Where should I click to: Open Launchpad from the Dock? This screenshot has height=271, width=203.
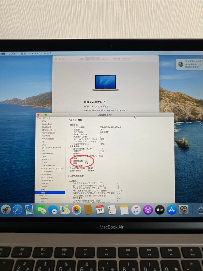pos(6,210)
